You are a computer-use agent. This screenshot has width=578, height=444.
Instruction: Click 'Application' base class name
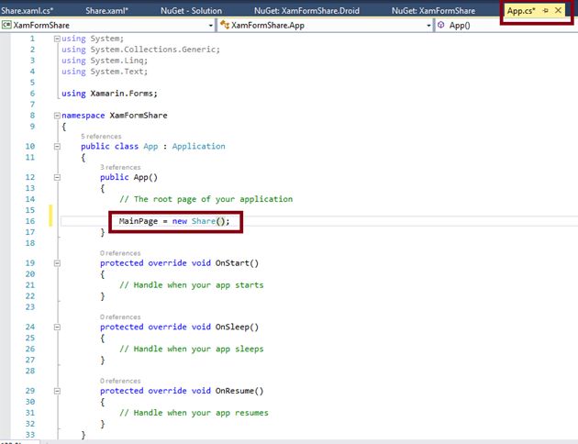click(199, 146)
